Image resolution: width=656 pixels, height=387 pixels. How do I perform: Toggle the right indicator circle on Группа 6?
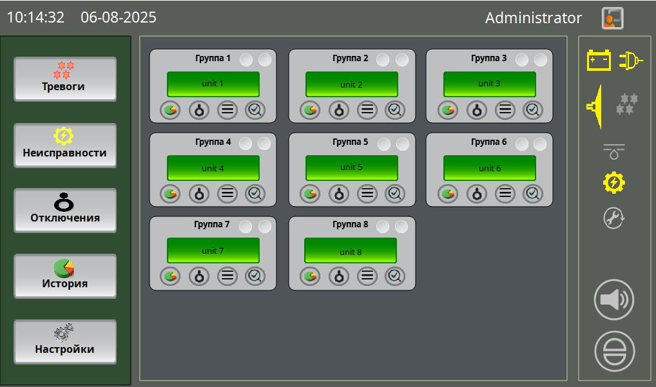click(x=539, y=143)
